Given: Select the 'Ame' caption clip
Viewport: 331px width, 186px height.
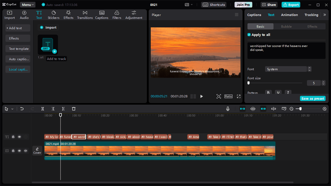Looking at the screenshot, I should coord(193,137).
